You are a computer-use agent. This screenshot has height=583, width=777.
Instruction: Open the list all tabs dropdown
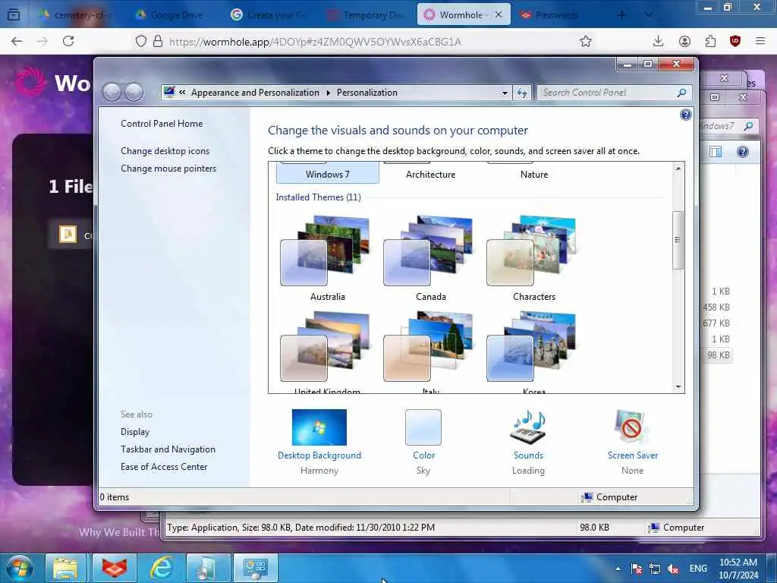tap(648, 15)
